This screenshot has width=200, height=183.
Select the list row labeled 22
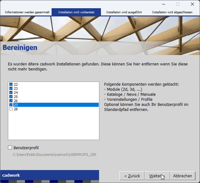pos(56,84)
